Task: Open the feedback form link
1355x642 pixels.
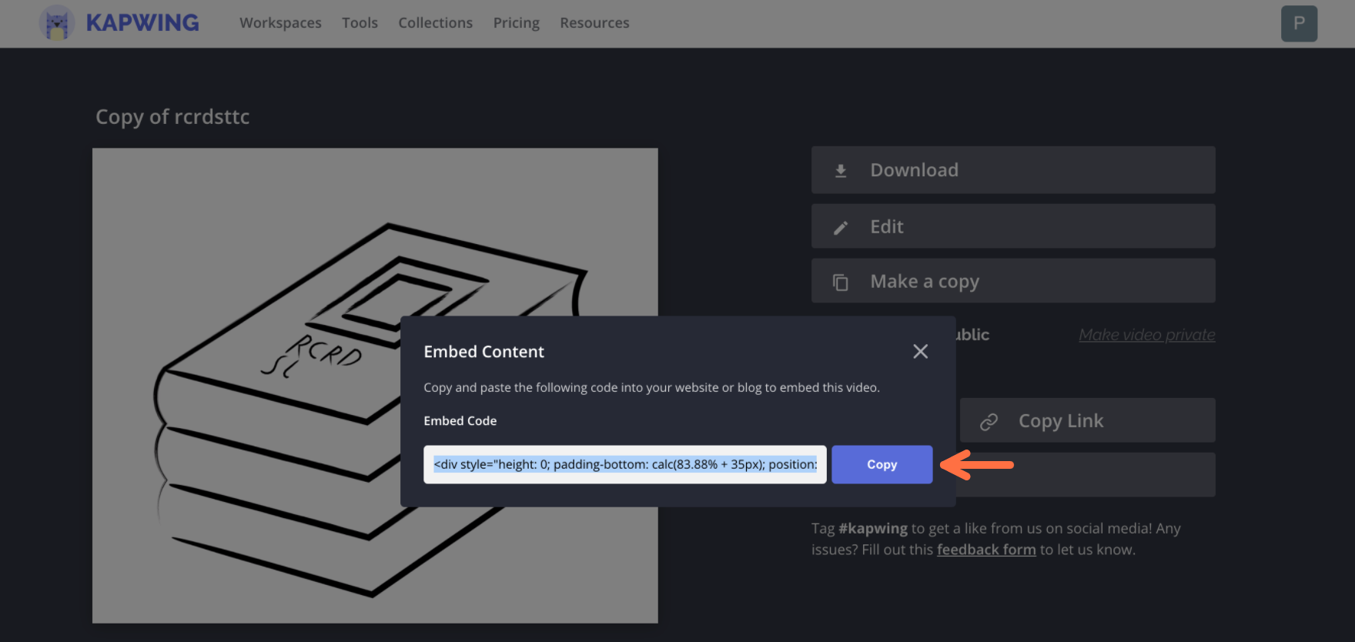Action: click(985, 550)
